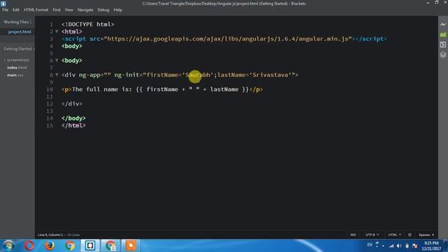
Task: Open volume control in system tray
Action: 399,246
